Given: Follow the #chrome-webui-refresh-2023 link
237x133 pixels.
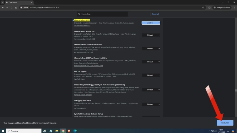Looking at the screenshot, I should click(85, 39).
